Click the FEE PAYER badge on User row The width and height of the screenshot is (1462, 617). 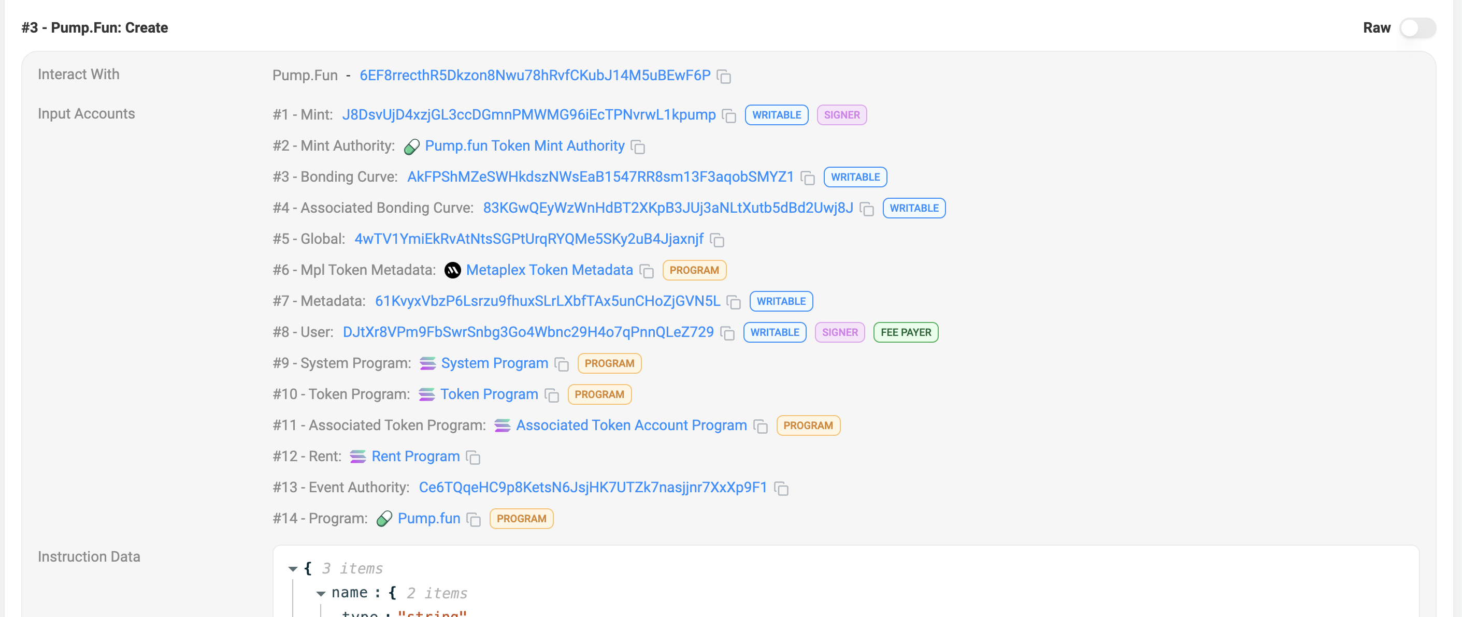point(906,332)
